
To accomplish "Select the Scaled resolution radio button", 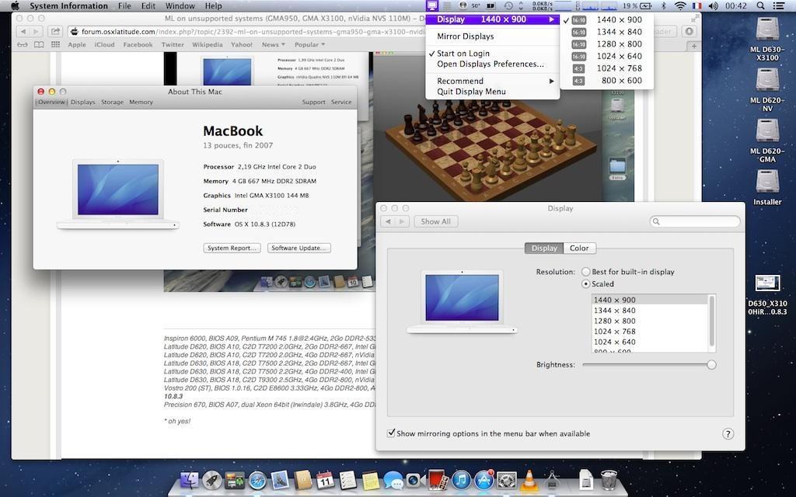I will click(586, 284).
